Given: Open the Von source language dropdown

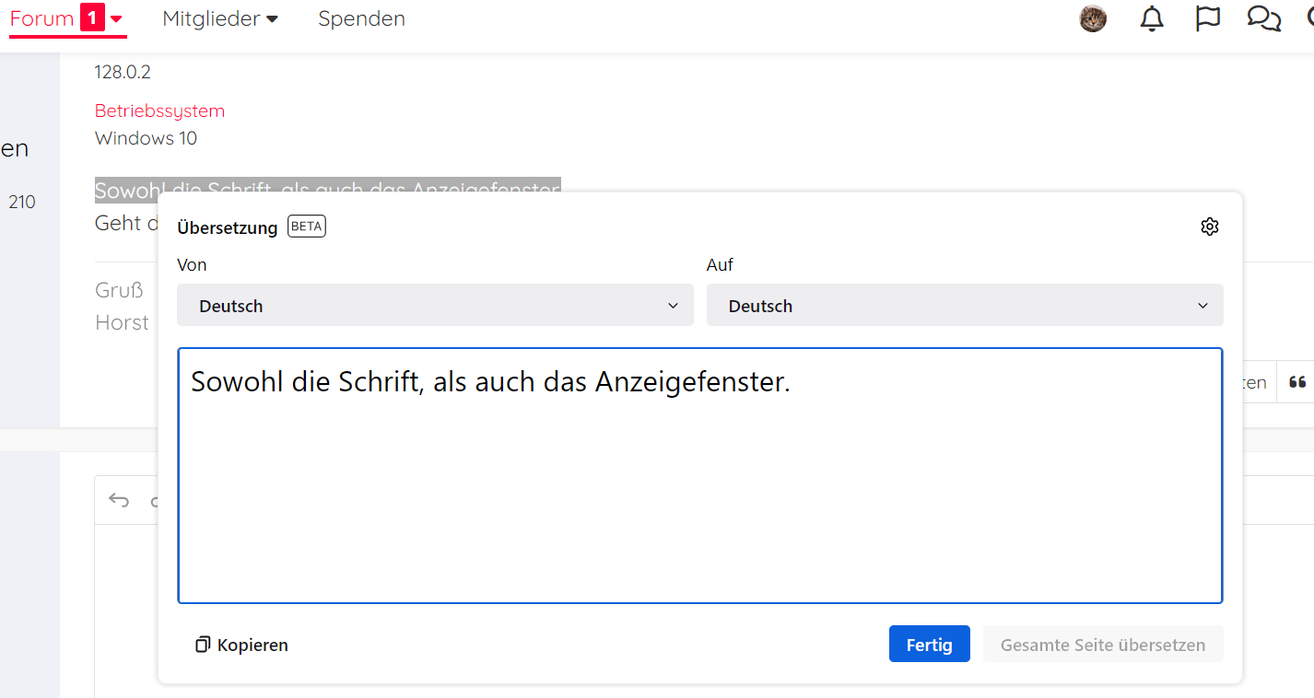Looking at the screenshot, I should pos(435,306).
